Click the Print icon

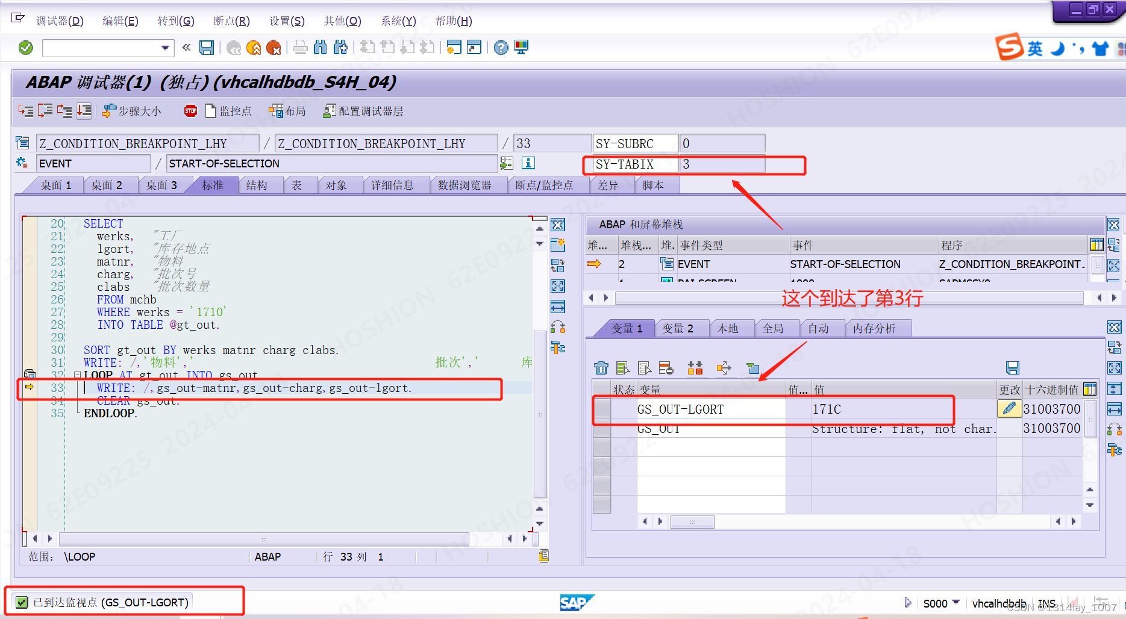tap(301, 48)
